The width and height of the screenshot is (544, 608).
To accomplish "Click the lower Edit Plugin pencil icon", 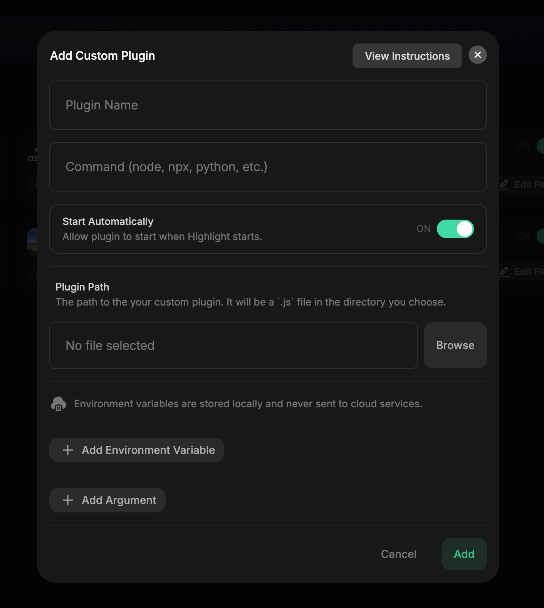I will (504, 271).
